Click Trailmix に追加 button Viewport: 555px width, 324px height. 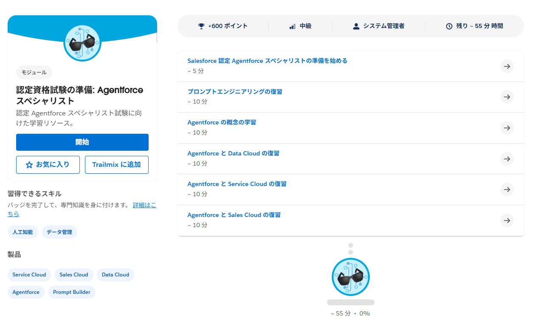pyautogui.click(x=116, y=165)
